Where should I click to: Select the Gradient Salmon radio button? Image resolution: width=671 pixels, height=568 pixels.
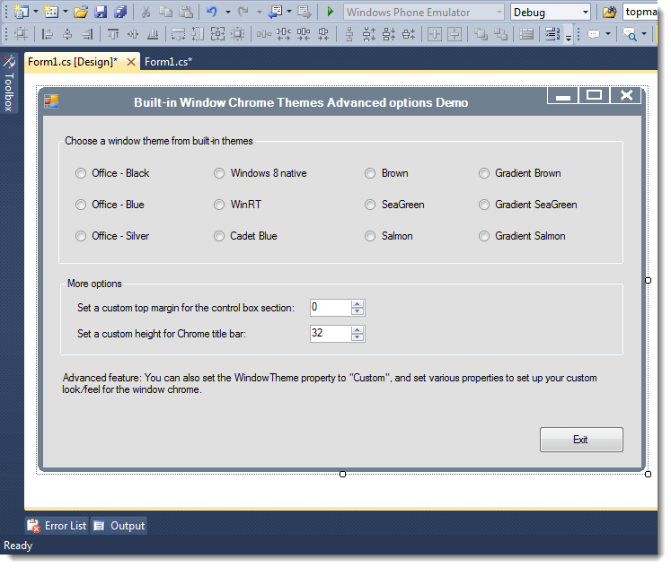pyautogui.click(x=484, y=236)
